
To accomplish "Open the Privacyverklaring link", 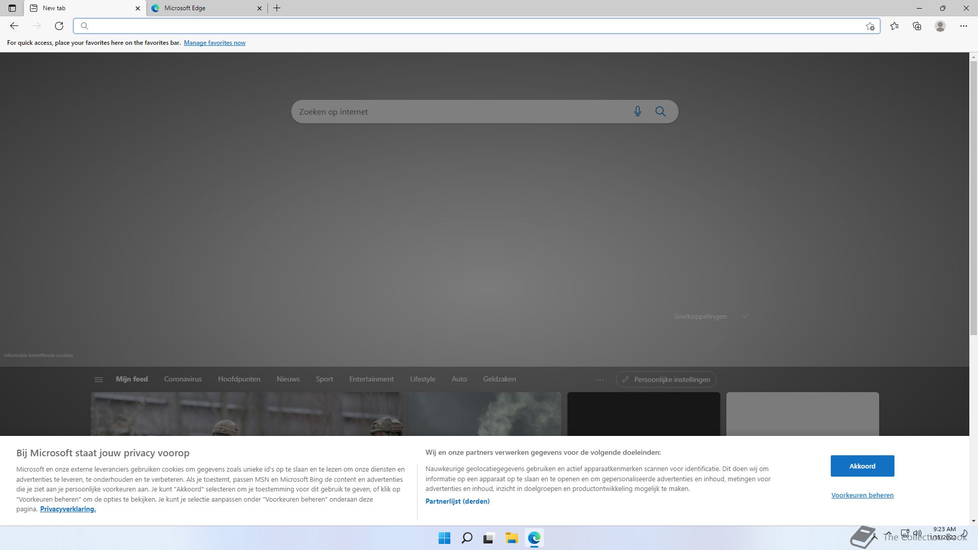I will pos(68,509).
